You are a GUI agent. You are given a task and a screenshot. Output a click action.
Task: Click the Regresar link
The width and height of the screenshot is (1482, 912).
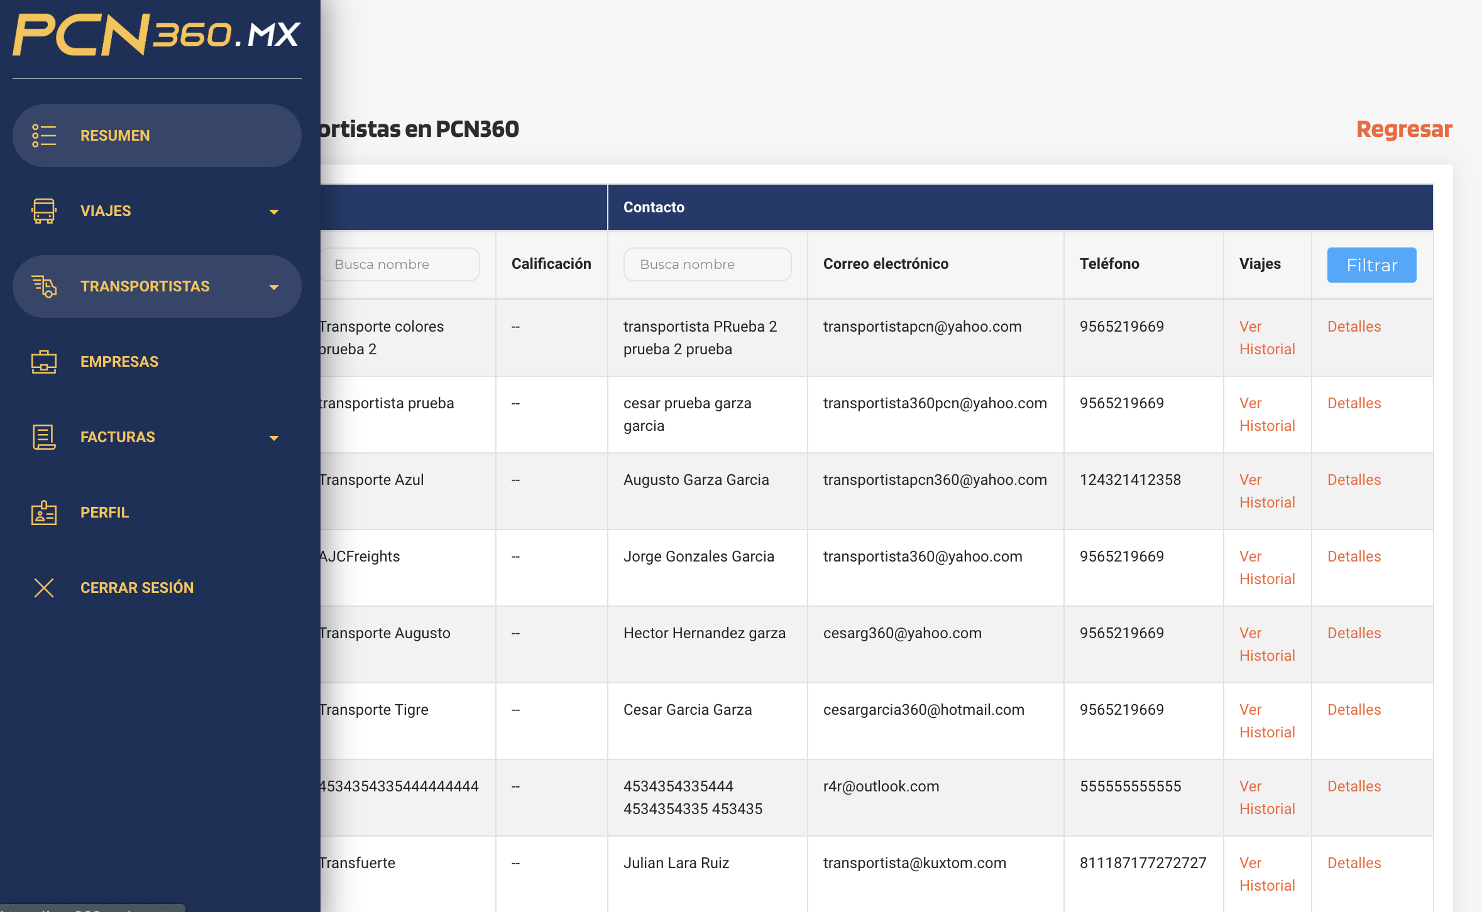(x=1404, y=129)
